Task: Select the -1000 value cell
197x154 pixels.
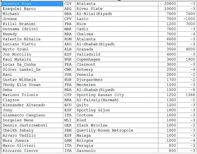Action: click(187, 19)
